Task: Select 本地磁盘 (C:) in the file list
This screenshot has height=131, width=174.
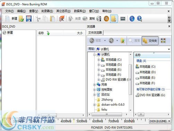Action: coord(145,67)
